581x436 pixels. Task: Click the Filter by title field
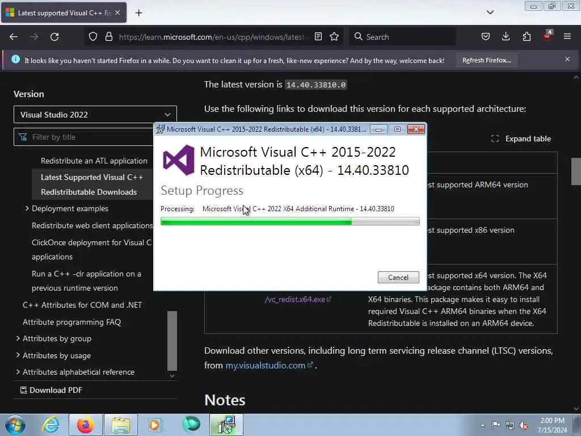pos(84,137)
